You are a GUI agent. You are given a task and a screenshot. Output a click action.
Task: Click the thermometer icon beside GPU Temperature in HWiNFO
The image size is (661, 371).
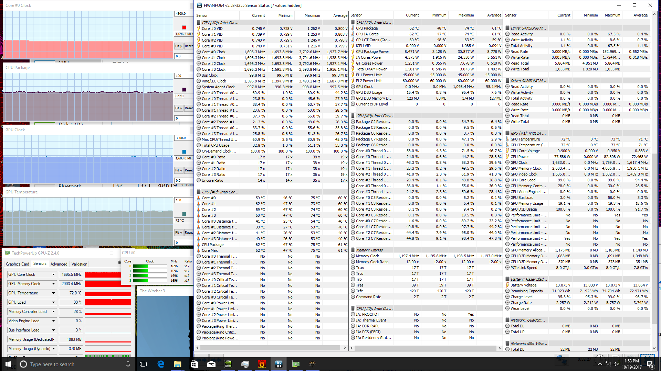tap(507, 139)
